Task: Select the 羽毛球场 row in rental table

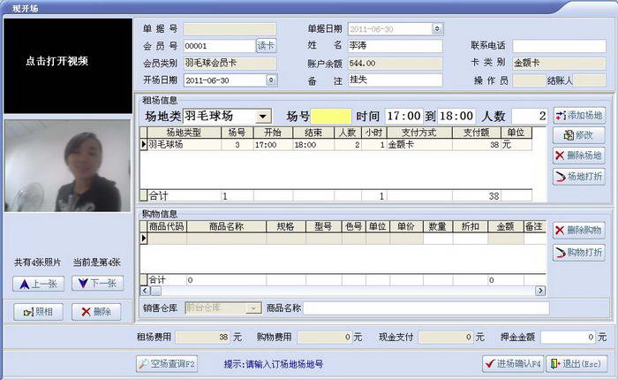Action: (336, 144)
